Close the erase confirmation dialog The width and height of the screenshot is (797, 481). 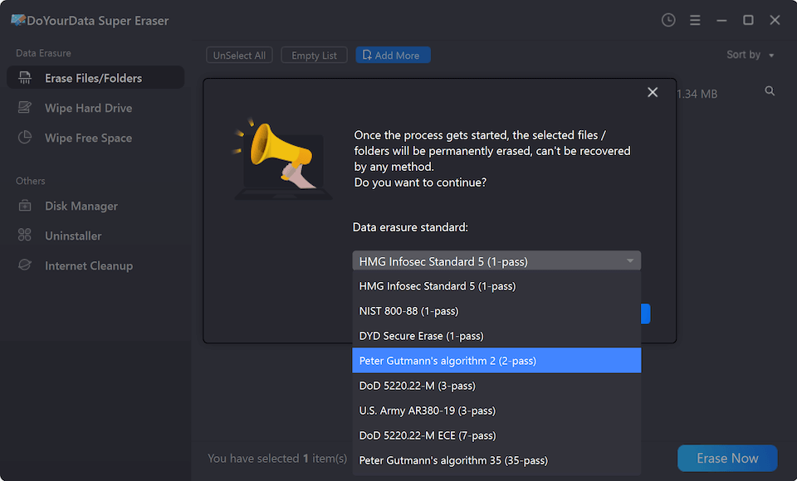[x=653, y=92]
